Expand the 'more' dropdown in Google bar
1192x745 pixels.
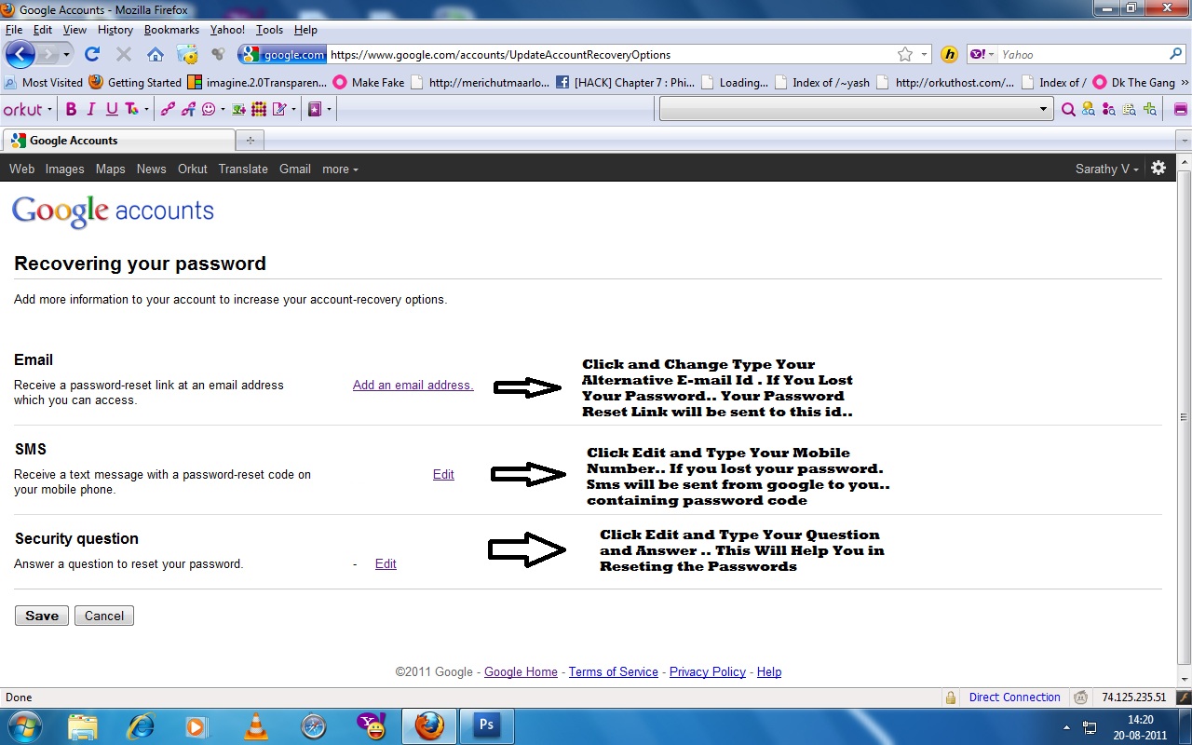click(x=340, y=169)
